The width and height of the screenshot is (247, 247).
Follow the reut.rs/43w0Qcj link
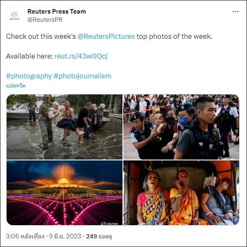click(x=81, y=56)
